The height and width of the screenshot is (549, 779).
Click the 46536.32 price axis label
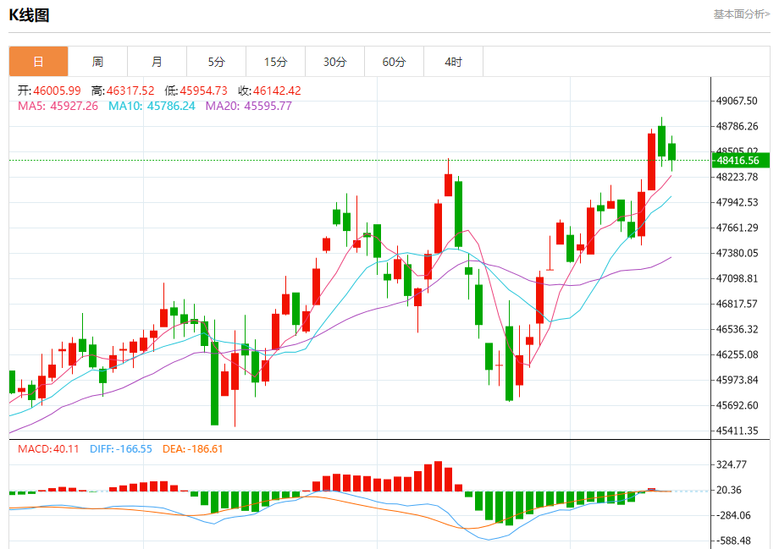tap(737, 329)
